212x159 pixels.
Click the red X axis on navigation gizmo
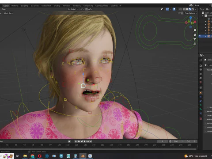click(x=195, y=22)
